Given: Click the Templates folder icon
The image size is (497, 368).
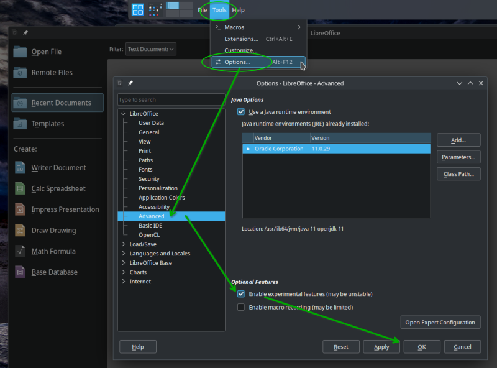Looking at the screenshot, I should 21,124.
